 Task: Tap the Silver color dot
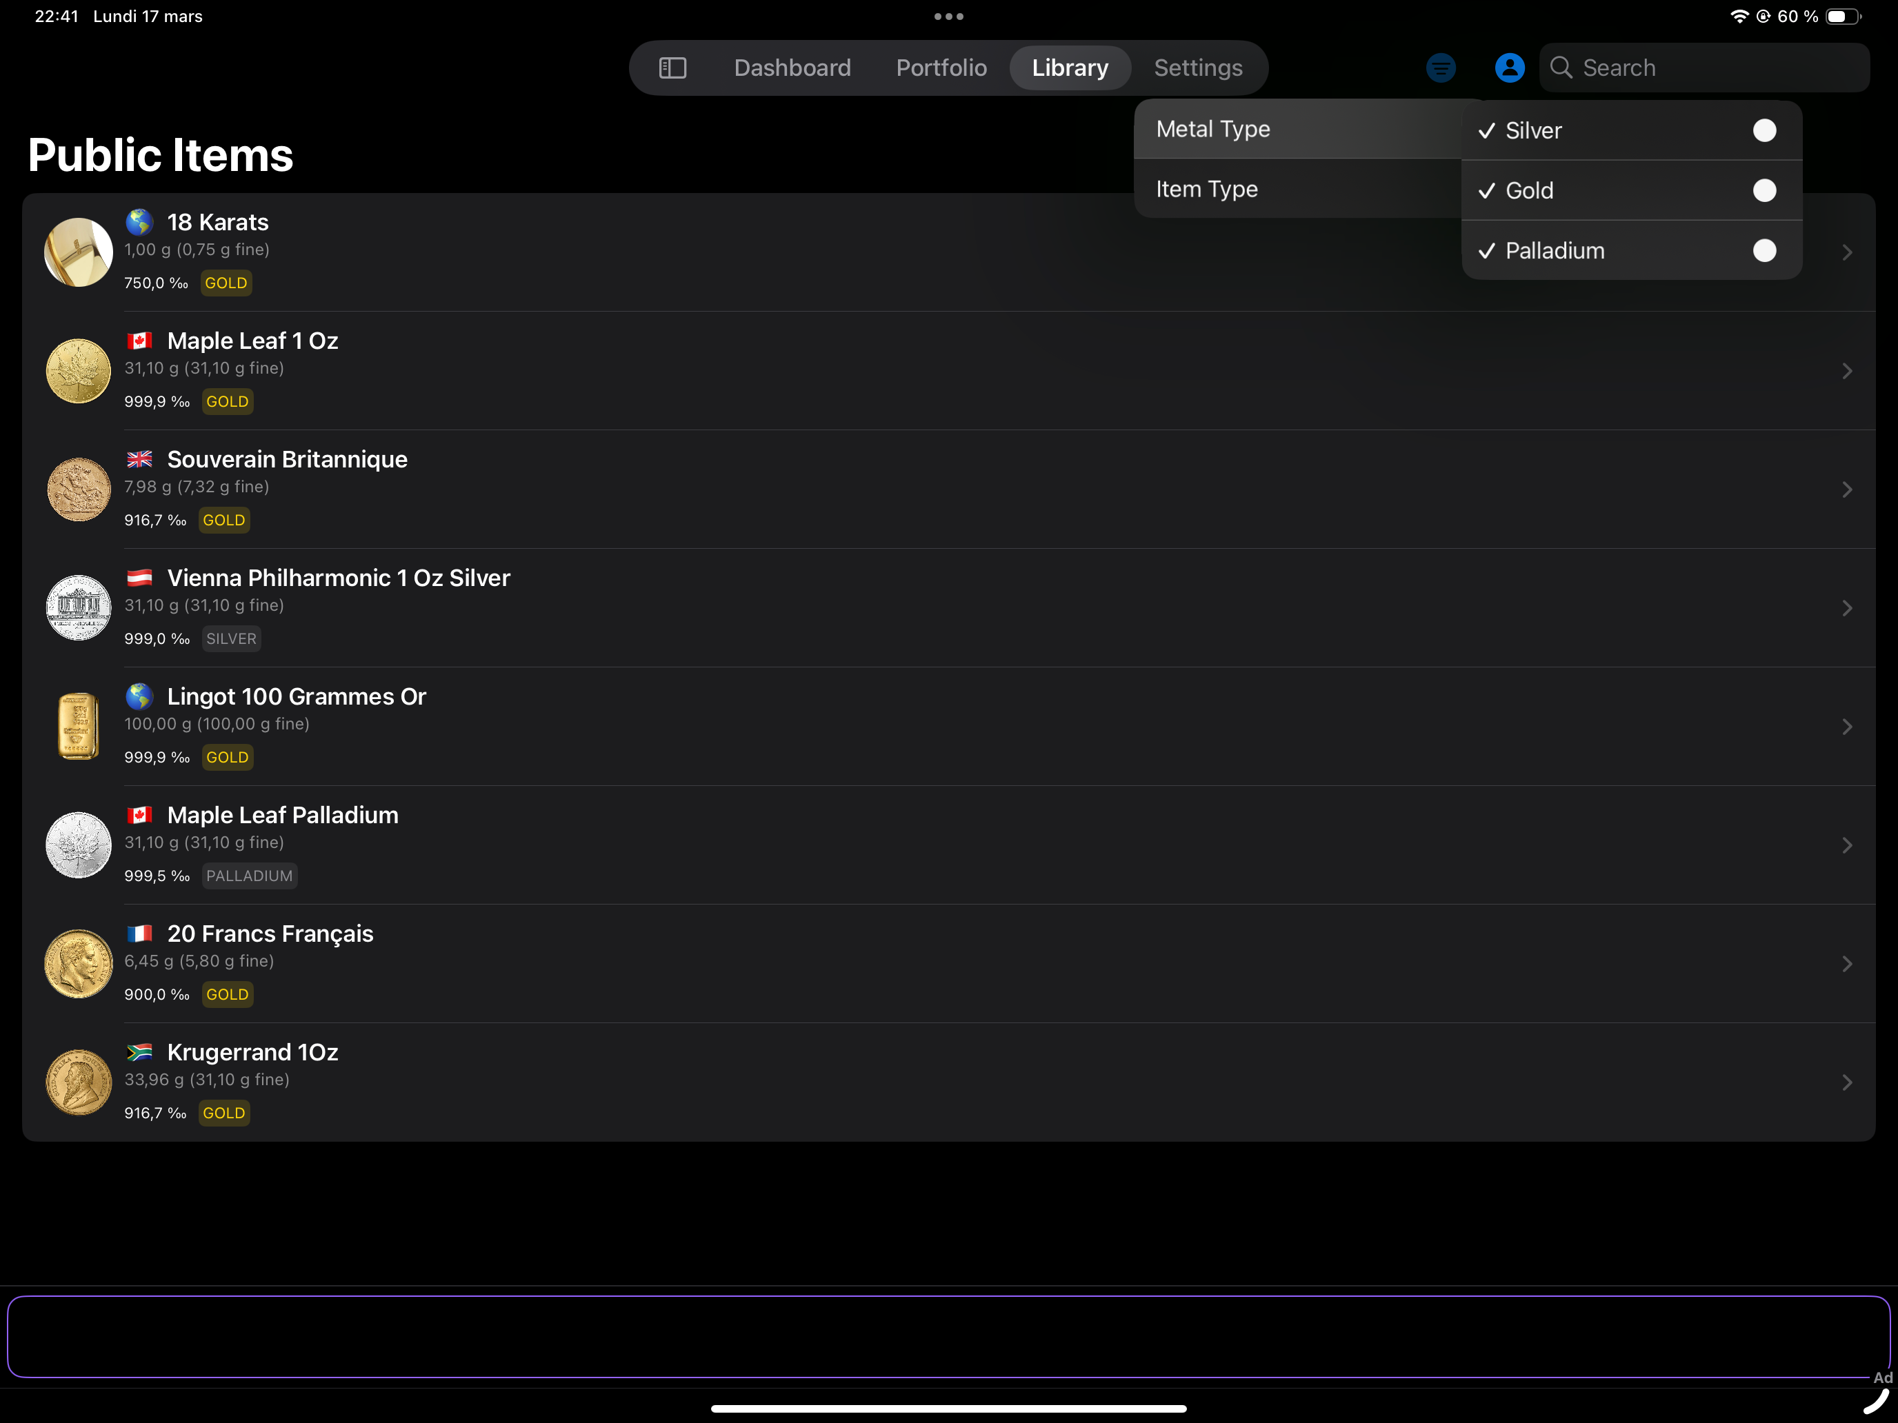point(1764,130)
